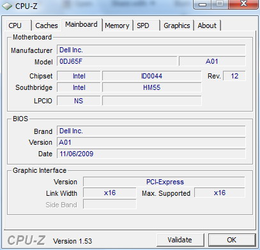Viewport: 260px width, 250px height.
Task: Click the Validate button
Action: coord(180,240)
